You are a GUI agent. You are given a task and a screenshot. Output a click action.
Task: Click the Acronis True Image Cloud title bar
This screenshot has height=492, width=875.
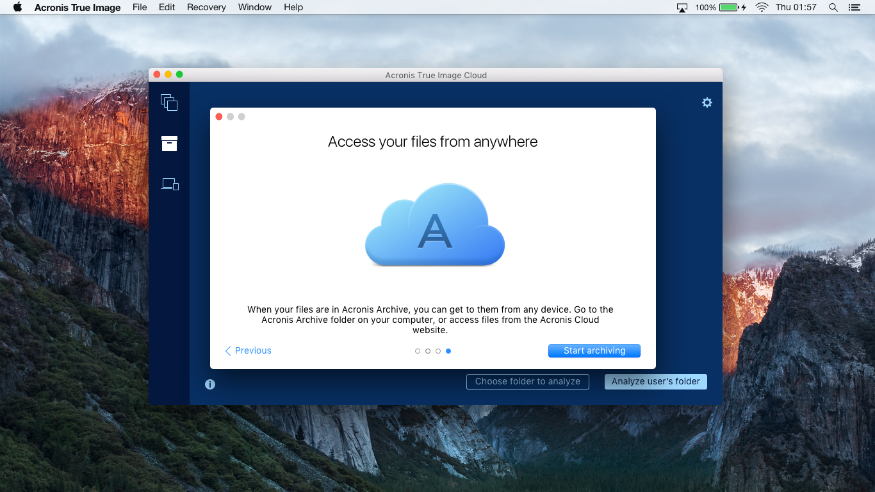pyautogui.click(x=436, y=75)
